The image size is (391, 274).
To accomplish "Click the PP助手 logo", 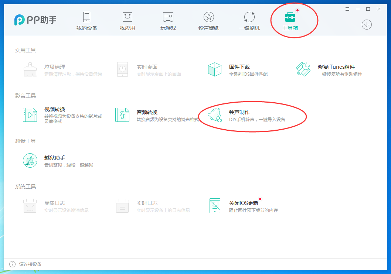I will click(x=35, y=20).
